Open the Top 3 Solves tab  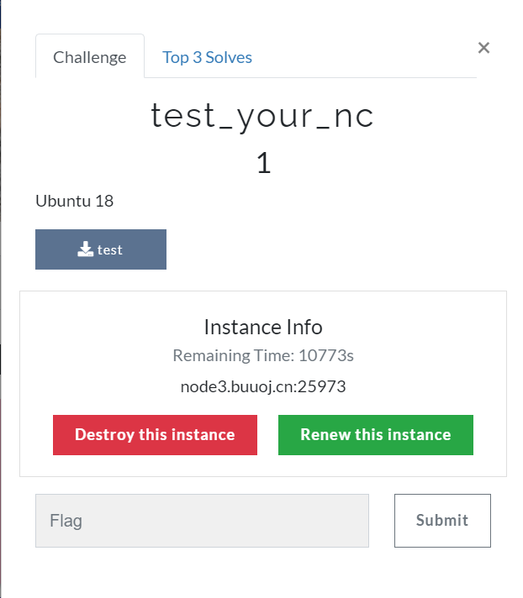point(207,57)
